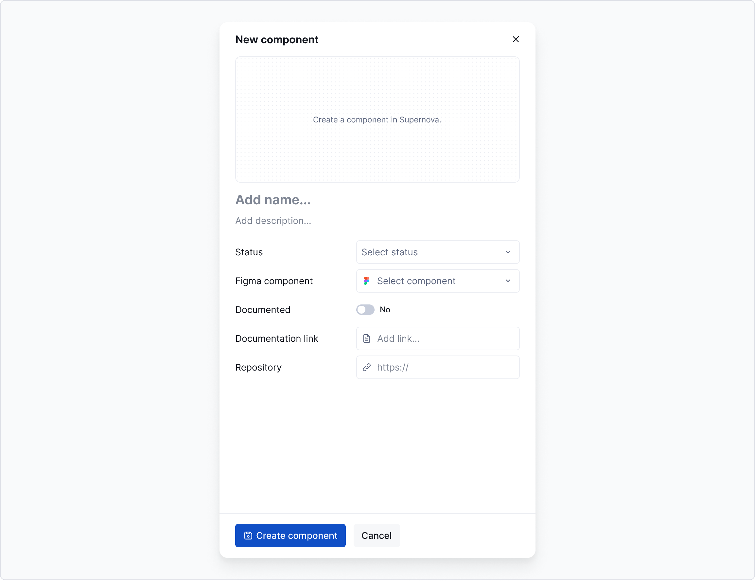Click the Add name placeholder text
The image size is (755, 584).
(x=273, y=200)
